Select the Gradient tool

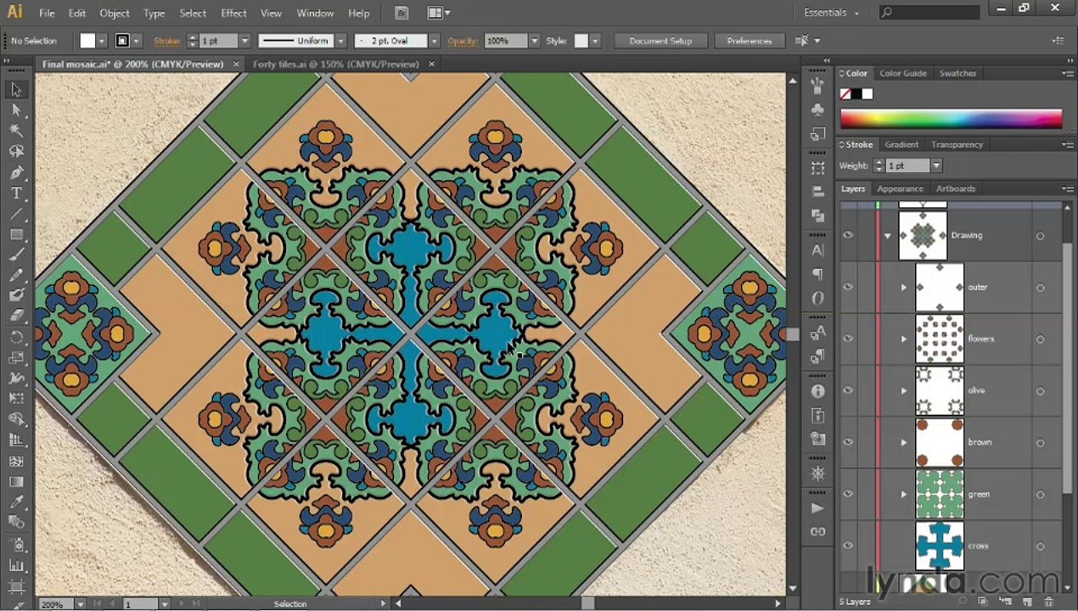tap(16, 481)
